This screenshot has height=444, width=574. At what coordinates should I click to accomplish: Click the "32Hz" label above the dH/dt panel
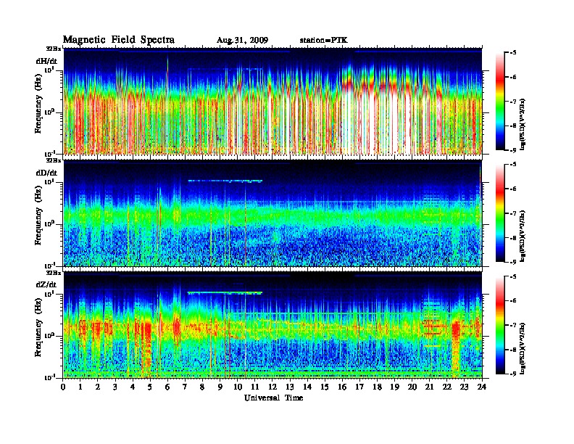point(53,49)
